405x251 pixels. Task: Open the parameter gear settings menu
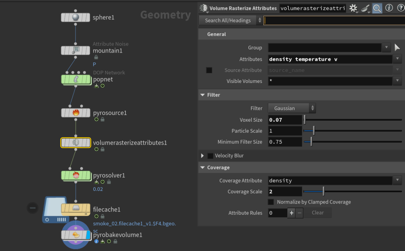(353, 8)
